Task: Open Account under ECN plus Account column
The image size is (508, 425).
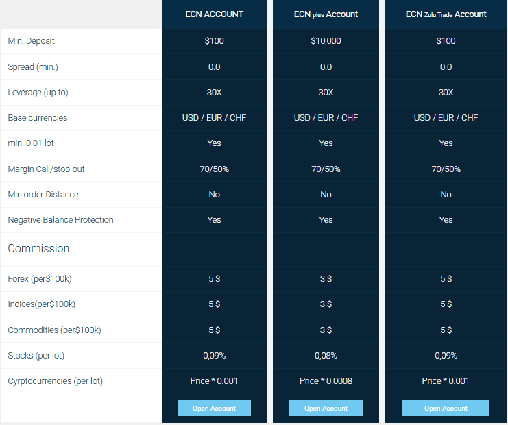Action: click(x=326, y=408)
